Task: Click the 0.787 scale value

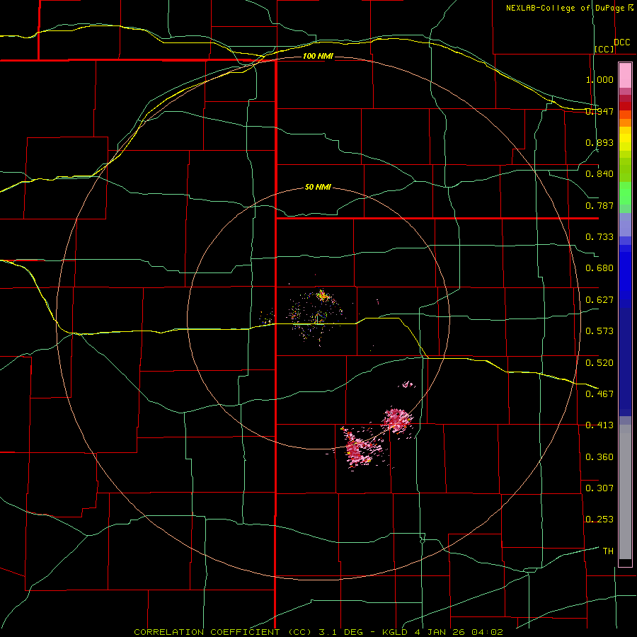Action: coord(599,205)
